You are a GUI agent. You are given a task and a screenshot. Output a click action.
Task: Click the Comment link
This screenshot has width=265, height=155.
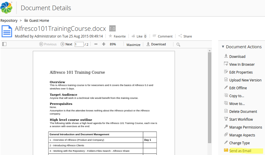tap(165, 36)
